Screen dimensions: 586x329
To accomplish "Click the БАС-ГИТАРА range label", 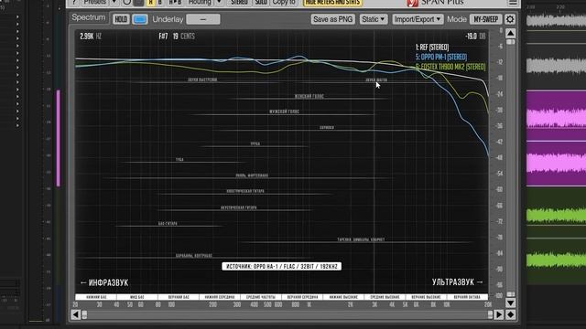I will (168, 223).
